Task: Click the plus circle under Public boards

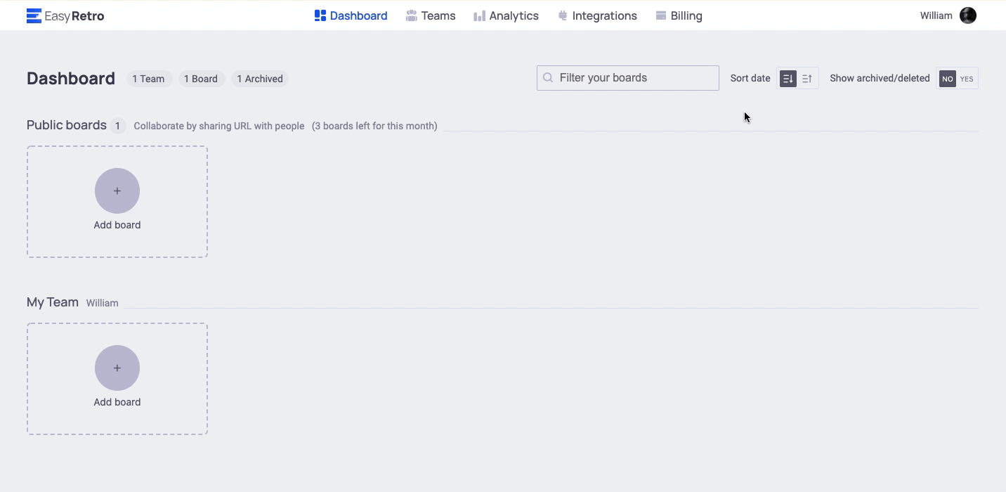Action: coord(117,190)
